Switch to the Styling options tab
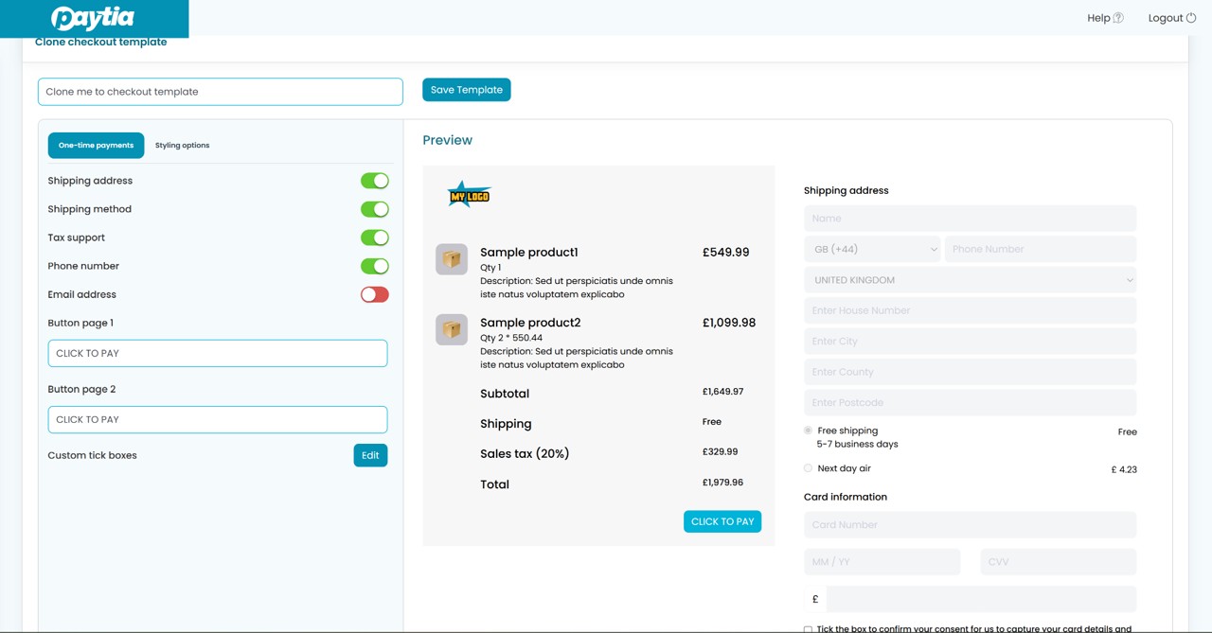 (x=182, y=146)
